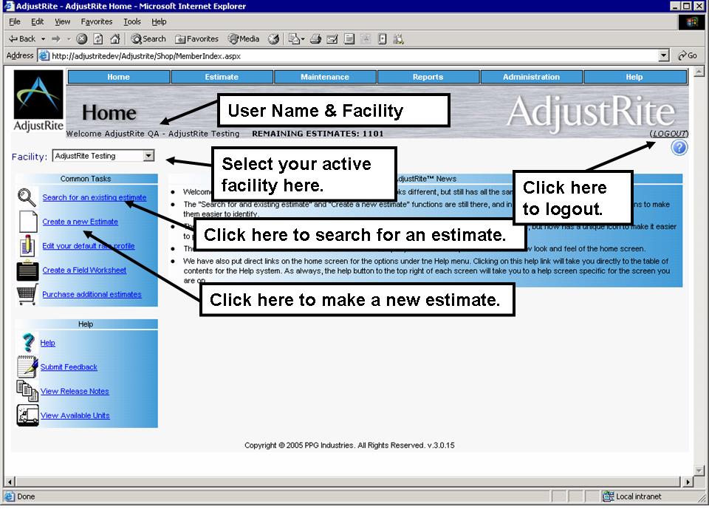Stop page loading with the Stop icon
The image size is (709, 532).
point(82,39)
